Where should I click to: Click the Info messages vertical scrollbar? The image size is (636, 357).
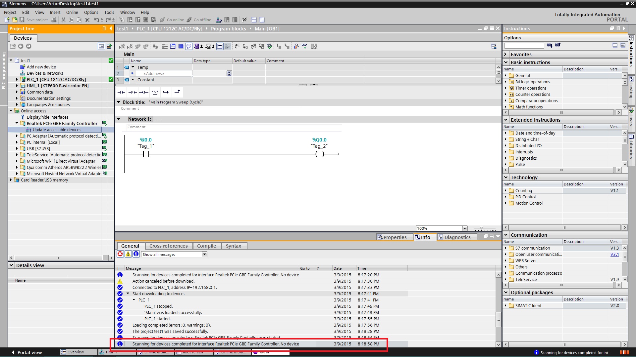tap(498, 309)
